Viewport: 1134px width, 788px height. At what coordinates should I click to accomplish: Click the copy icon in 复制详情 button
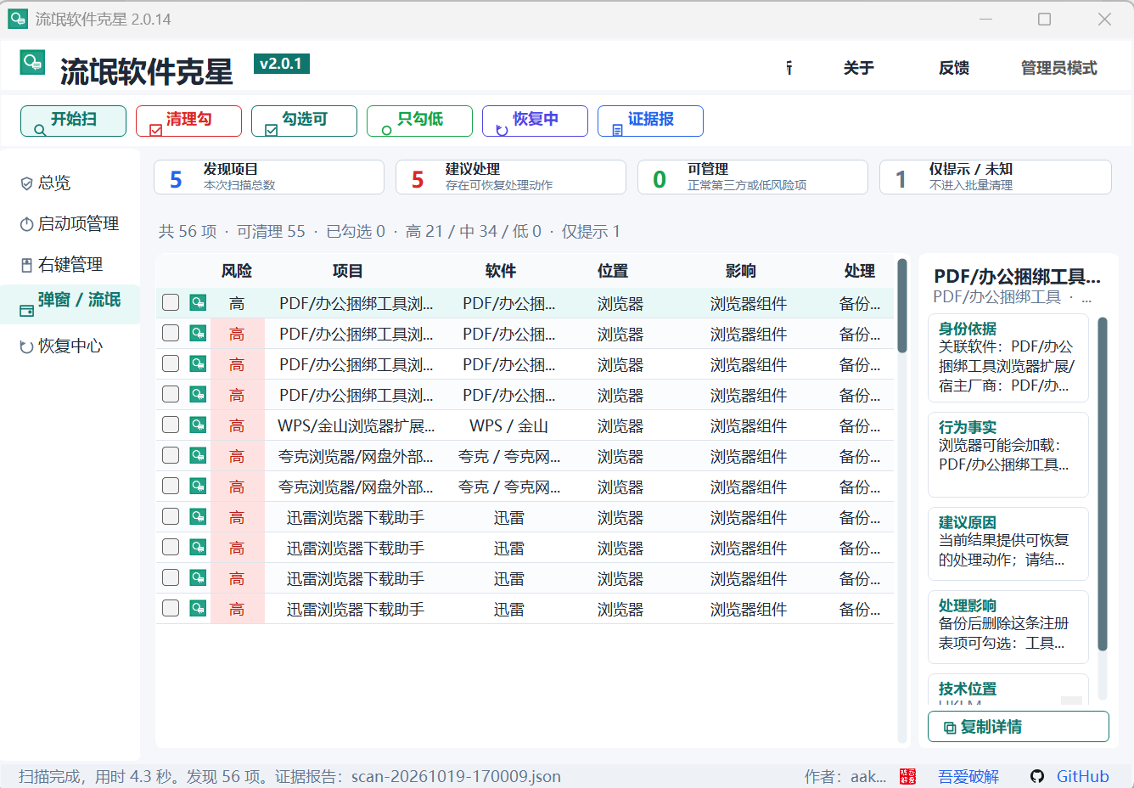click(x=950, y=728)
